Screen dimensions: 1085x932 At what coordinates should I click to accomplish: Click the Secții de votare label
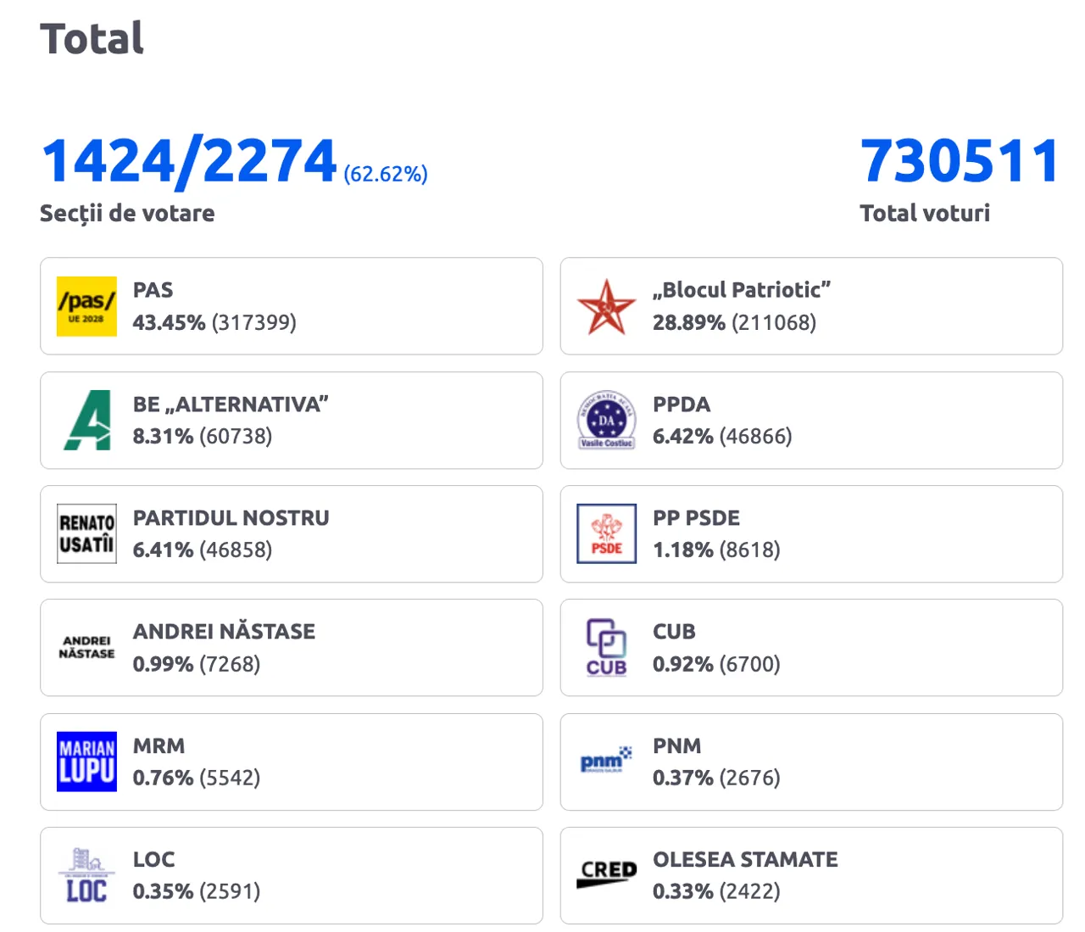(127, 214)
